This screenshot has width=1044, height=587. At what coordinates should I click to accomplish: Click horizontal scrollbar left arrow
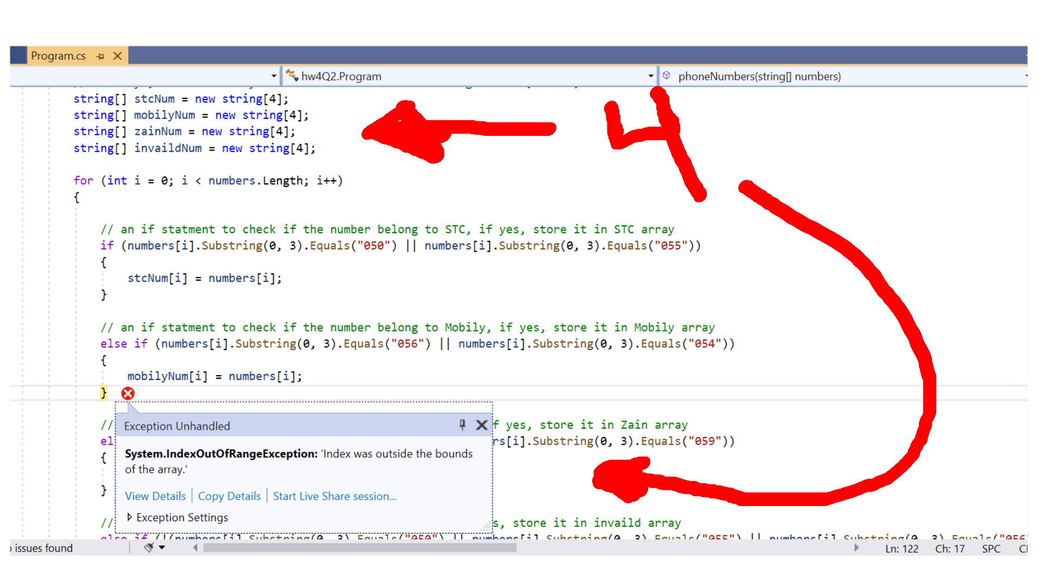point(196,548)
